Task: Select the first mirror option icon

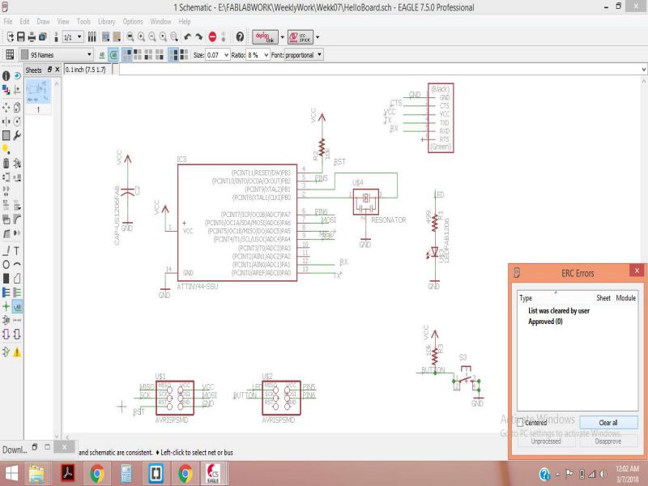Action: point(173,54)
